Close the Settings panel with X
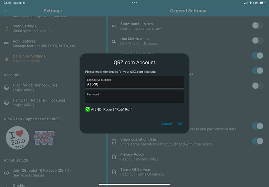 [5, 11]
